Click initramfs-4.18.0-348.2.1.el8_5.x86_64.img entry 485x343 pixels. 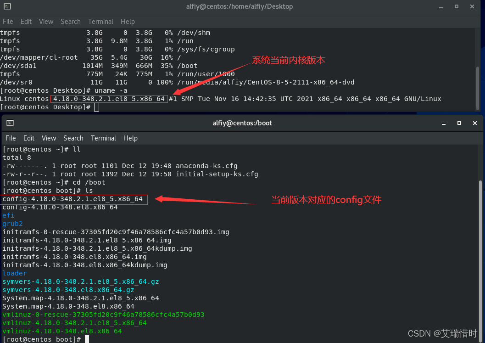pos(87,240)
